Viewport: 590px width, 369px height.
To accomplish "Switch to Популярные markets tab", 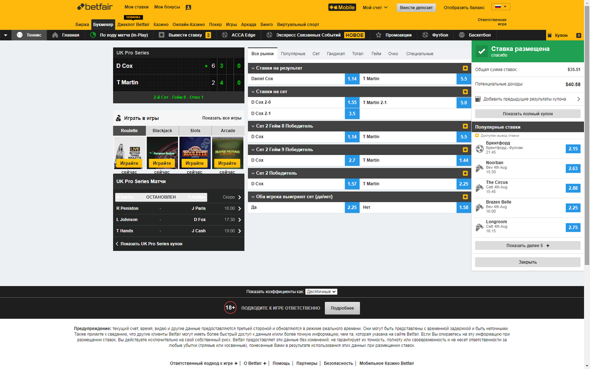I will tap(293, 54).
